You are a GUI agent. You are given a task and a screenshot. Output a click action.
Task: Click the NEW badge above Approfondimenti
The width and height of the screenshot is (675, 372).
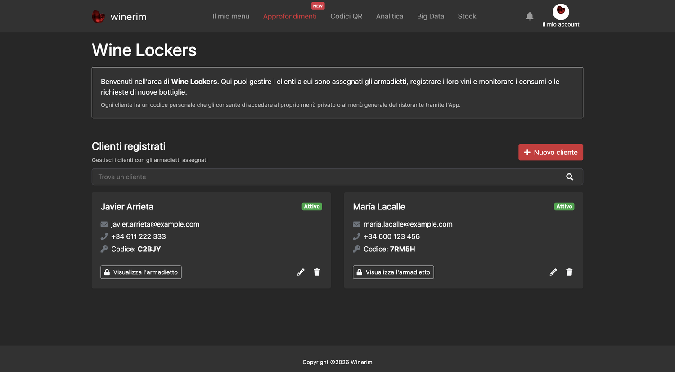[318, 6]
